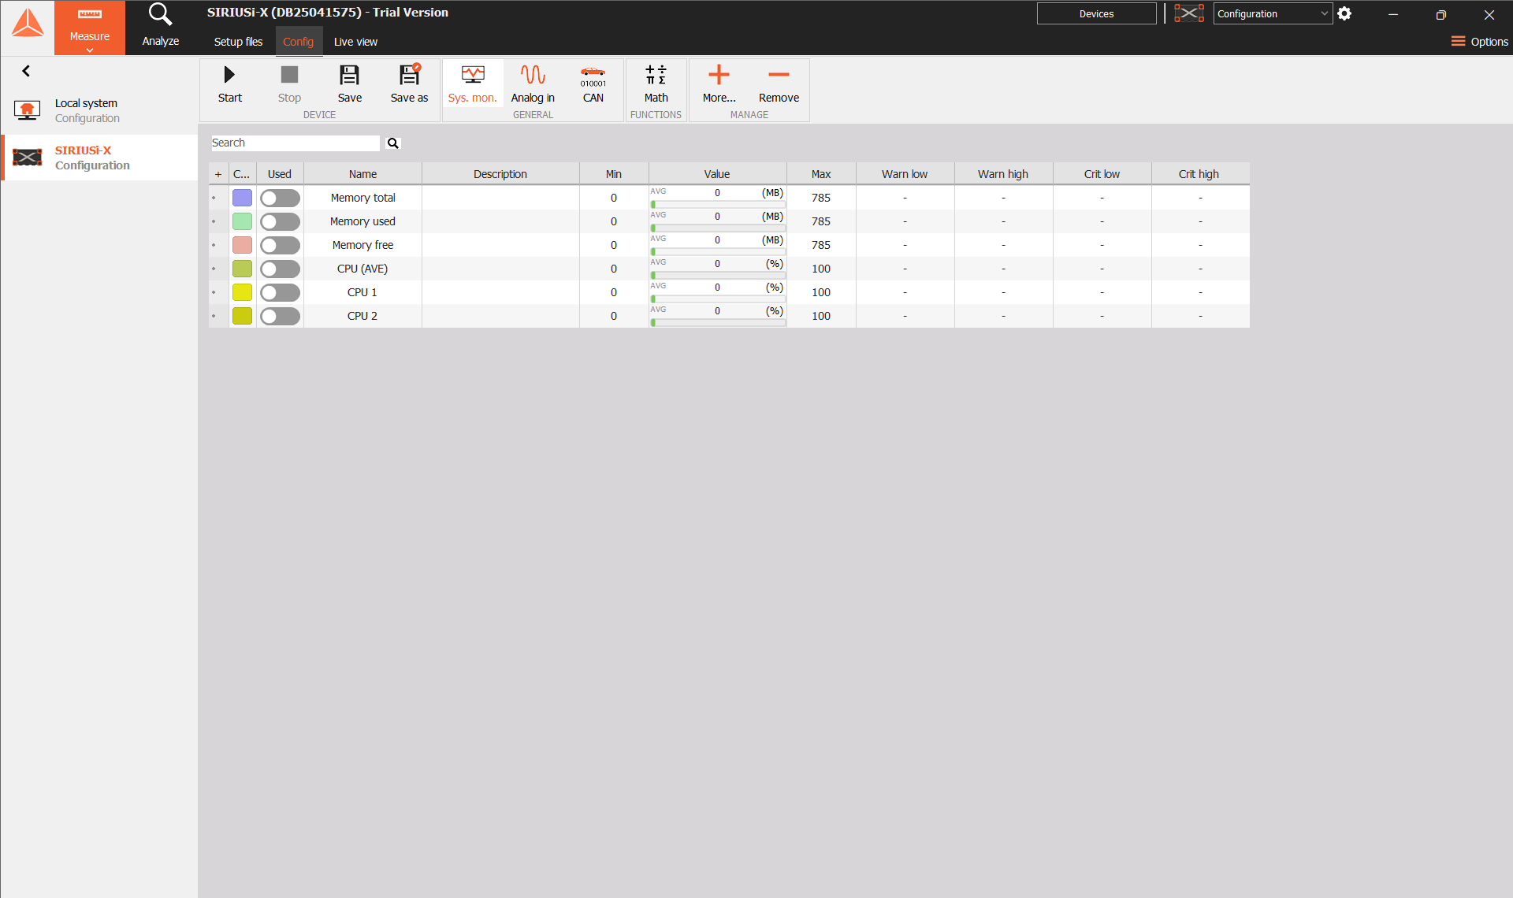Open Analyze mode
The height and width of the screenshot is (898, 1513).
click(161, 28)
